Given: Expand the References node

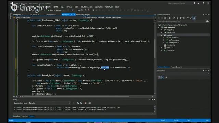Looking at the screenshot, I should pos(161,32).
